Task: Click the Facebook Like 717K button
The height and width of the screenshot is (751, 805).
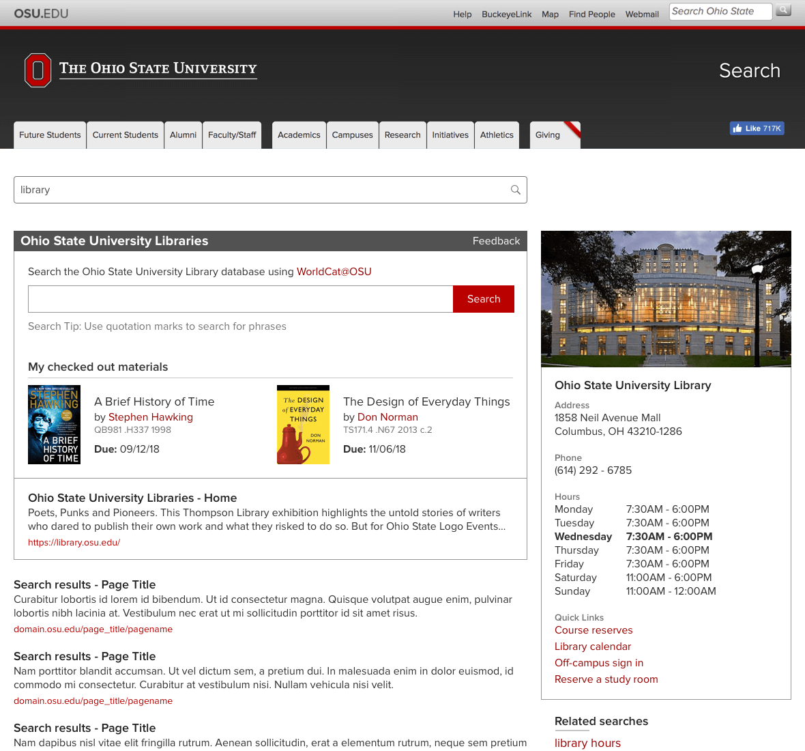Action: click(x=757, y=128)
